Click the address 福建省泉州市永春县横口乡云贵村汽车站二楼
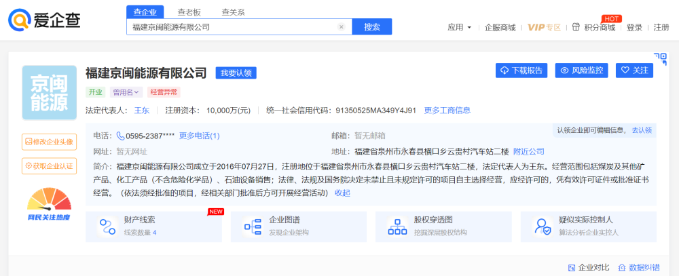Image resolution: width=679 pixels, height=276 pixels. (432, 152)
